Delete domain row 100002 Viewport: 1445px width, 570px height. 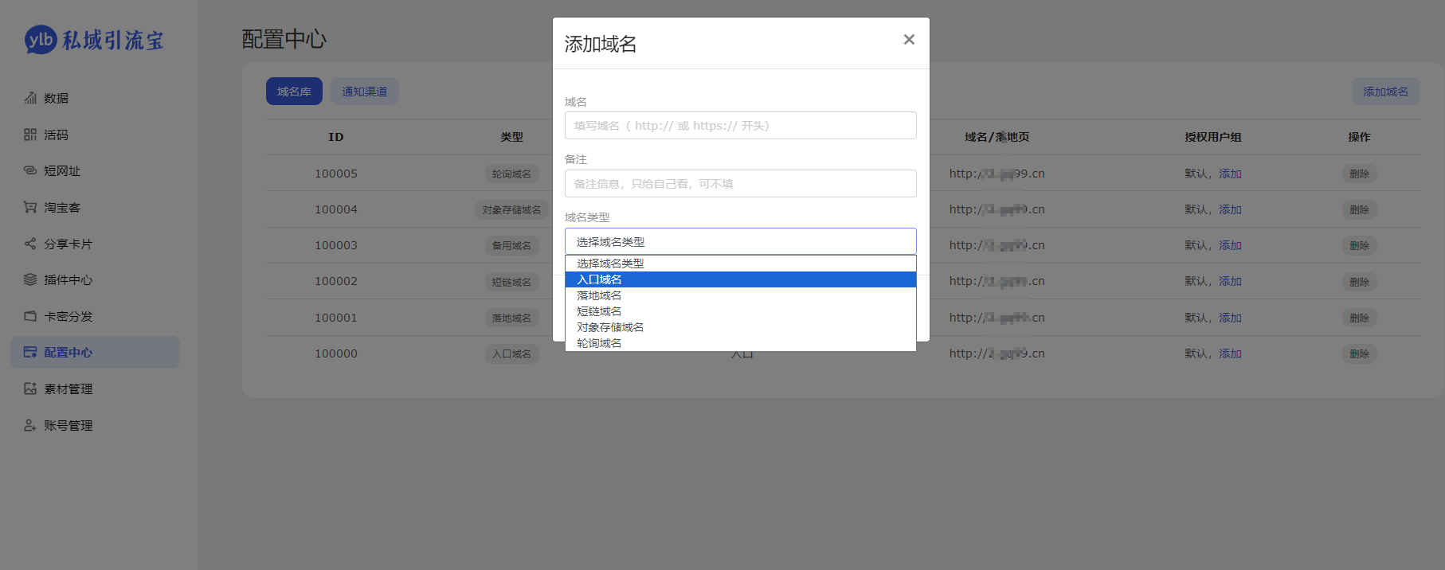coord(1359,282)
